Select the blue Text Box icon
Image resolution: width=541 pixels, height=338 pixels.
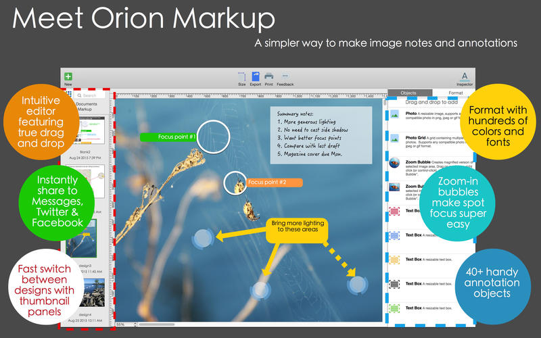click(394, 235)
